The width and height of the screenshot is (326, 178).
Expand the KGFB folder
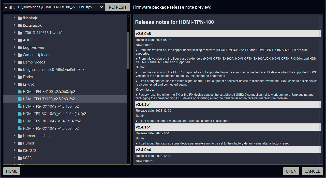tap(14, 158)
